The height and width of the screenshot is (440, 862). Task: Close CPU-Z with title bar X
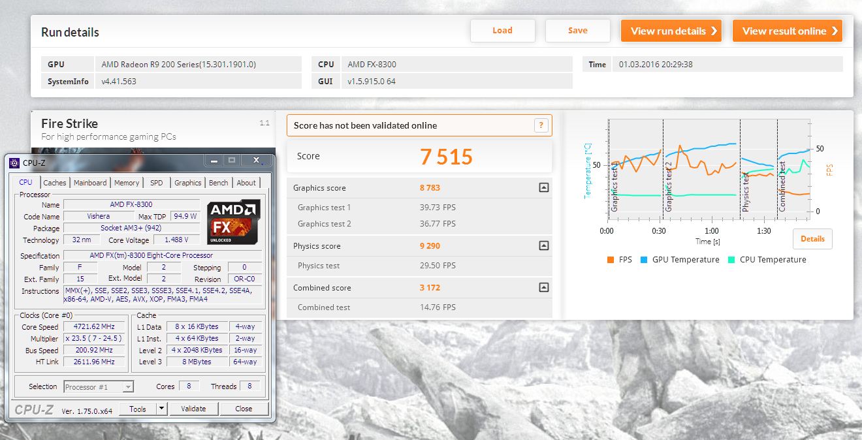click(255, 160)
